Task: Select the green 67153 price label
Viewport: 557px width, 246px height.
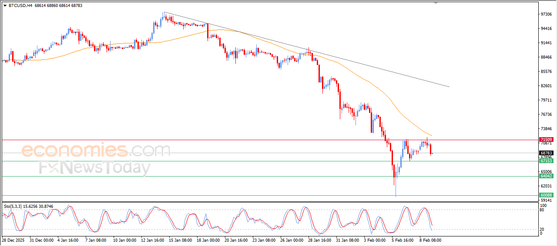Action: tap(546, 161)
